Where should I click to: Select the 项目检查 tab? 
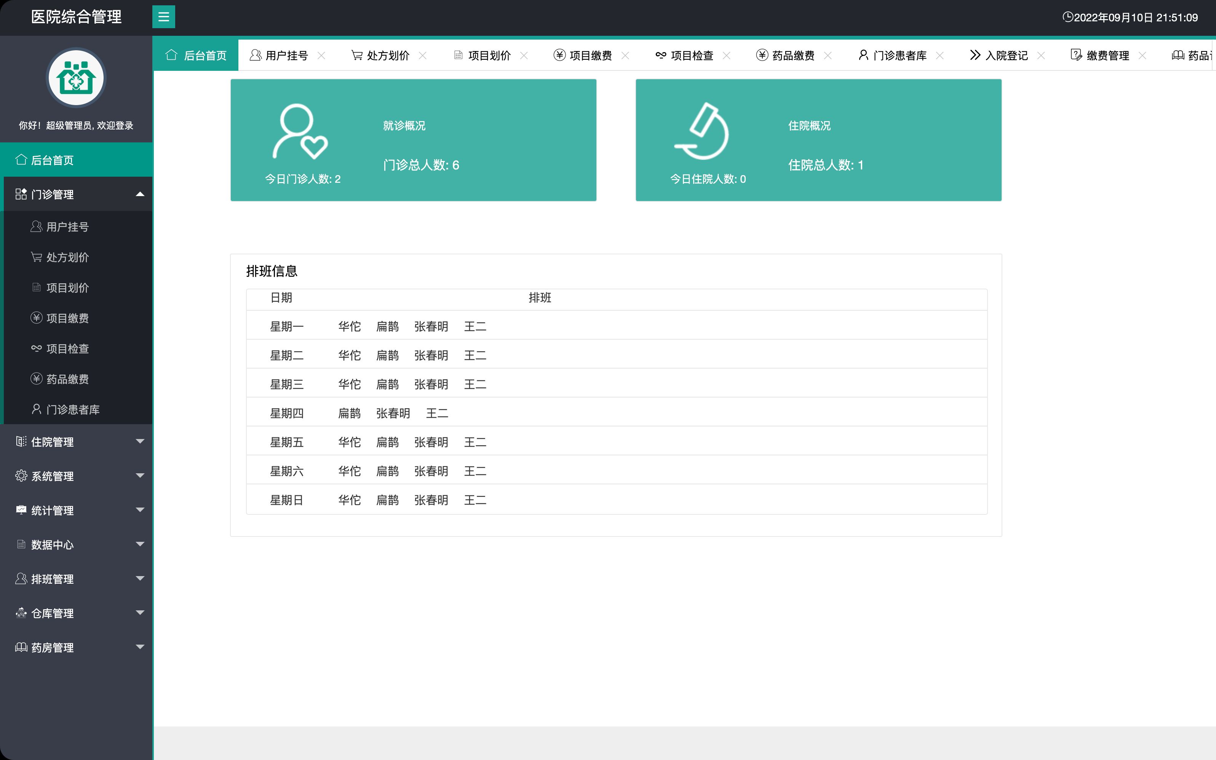tap(692, 55)
